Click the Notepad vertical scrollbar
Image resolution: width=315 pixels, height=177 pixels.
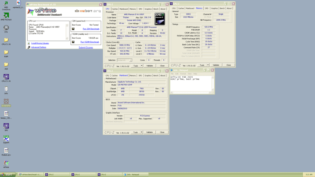pos(213,84)
